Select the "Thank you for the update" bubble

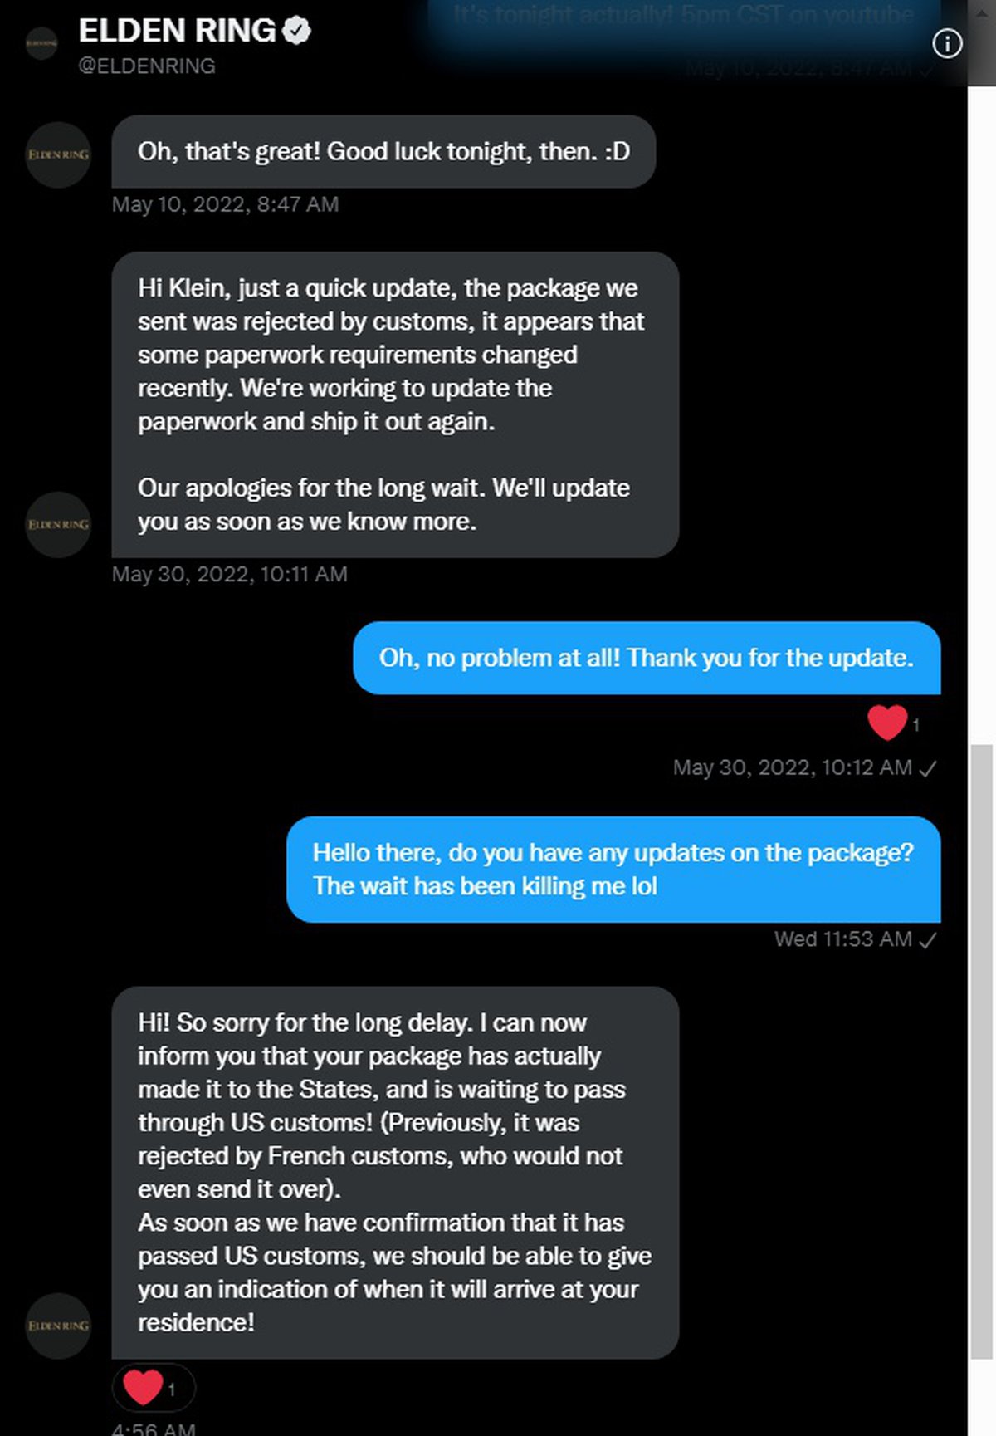(x=646, y=658)
